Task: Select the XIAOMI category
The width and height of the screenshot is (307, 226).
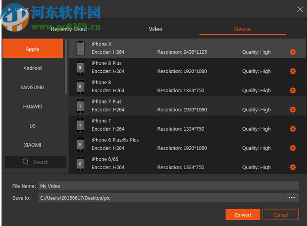Action: (32, 145)
